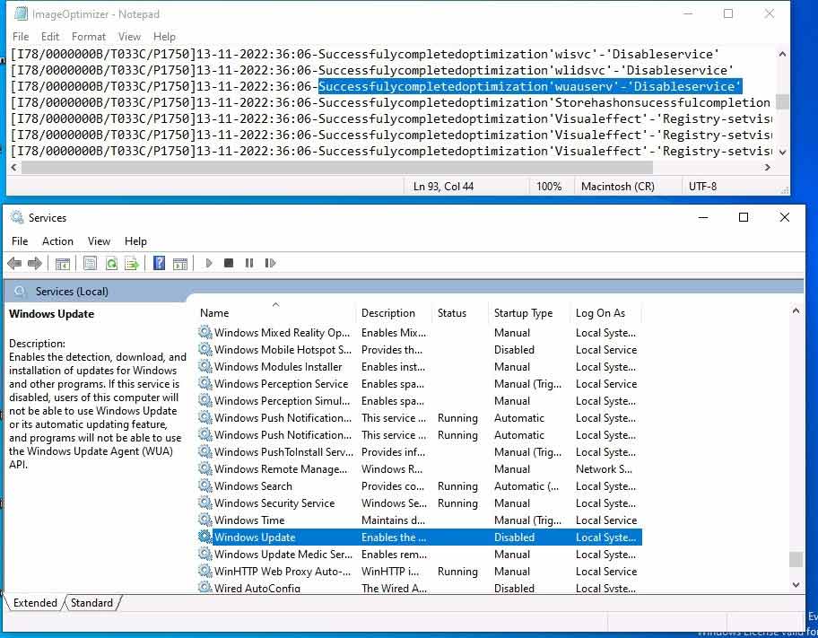
Task: Click the highlighted wuauserv log text
Action: click(529, 86)
